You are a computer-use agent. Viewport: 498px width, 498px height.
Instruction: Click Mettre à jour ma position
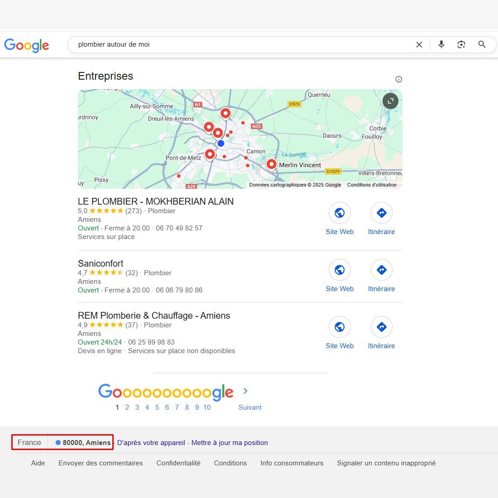230,443
